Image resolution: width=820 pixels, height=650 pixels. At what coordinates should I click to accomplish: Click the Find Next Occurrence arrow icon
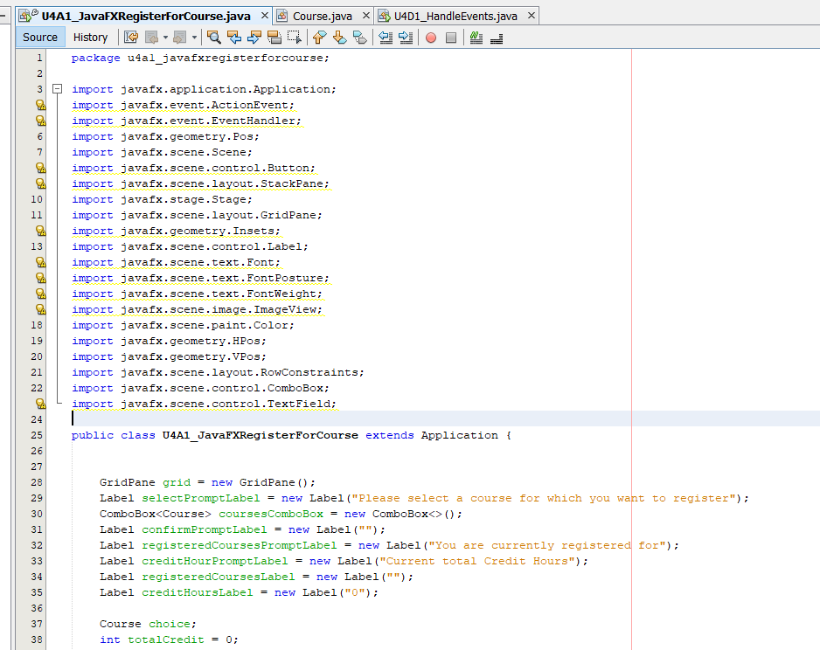(256, 37)
